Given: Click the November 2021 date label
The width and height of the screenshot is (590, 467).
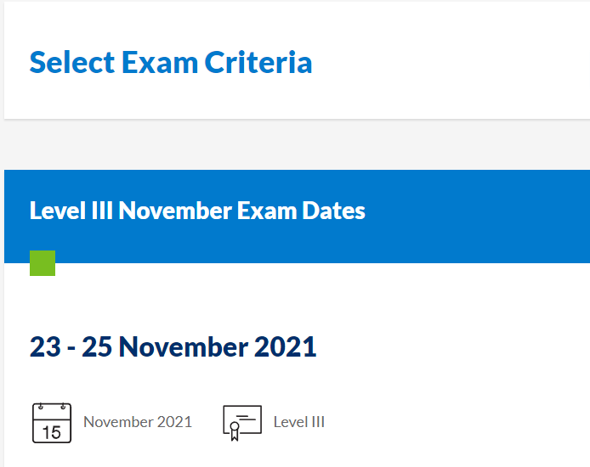Looking at the screenshot, I should click(x=138, y=422).
